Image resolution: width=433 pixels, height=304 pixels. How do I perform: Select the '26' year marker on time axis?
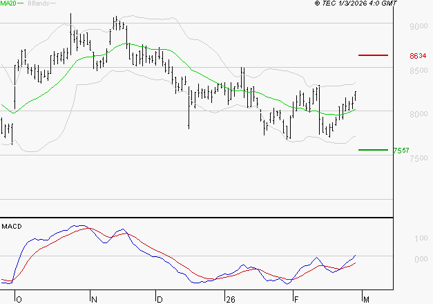(x=230, y=299)
